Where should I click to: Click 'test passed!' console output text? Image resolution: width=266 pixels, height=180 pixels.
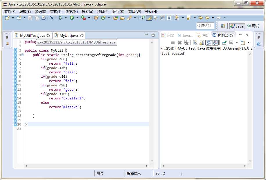(x=174, y=54)
